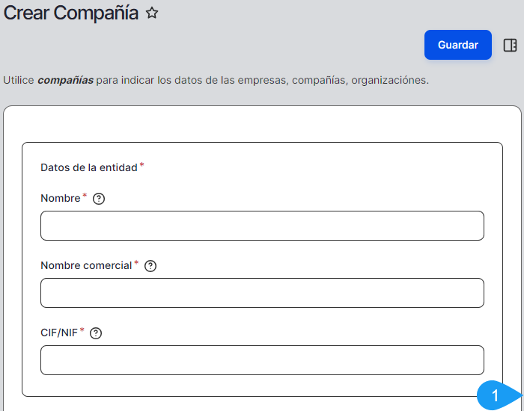Select the Datos de la entidad heading
Image resolution: width=524 pixels, height=411 pixels.
coord(88,167)
